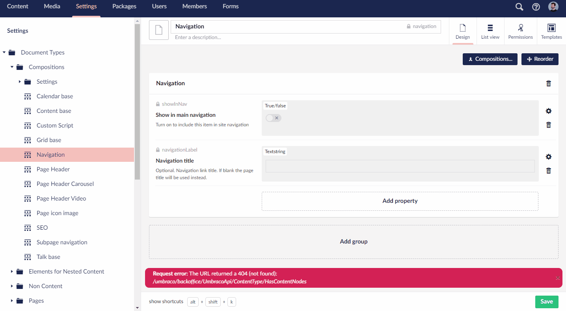Open Permissions for this document type

520,31
